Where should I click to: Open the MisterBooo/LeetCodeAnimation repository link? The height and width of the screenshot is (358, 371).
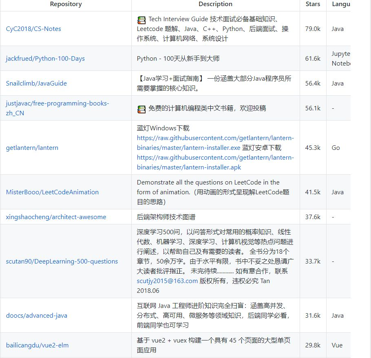(52, 192)
